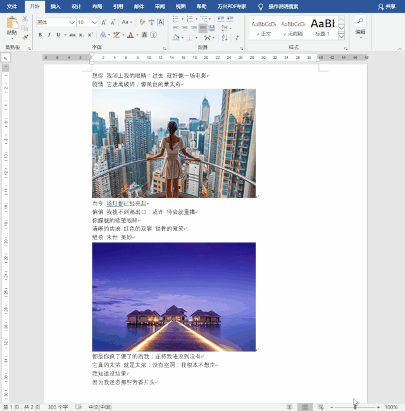Image resolution: width=405 pixels, height=411 pixels.
Task: Toggle justify alignment
Action: click(202, 28)
